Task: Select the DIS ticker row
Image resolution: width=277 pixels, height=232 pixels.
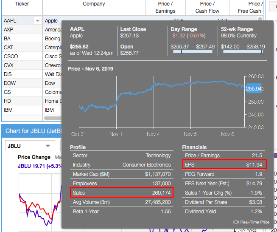Action: coord(22,74)
